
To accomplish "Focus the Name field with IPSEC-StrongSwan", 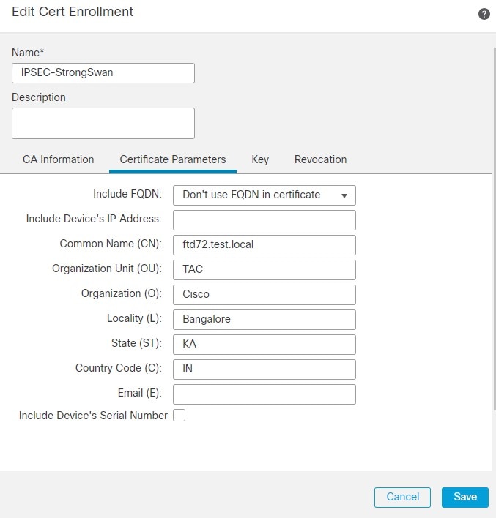I will tap(103, 73).
